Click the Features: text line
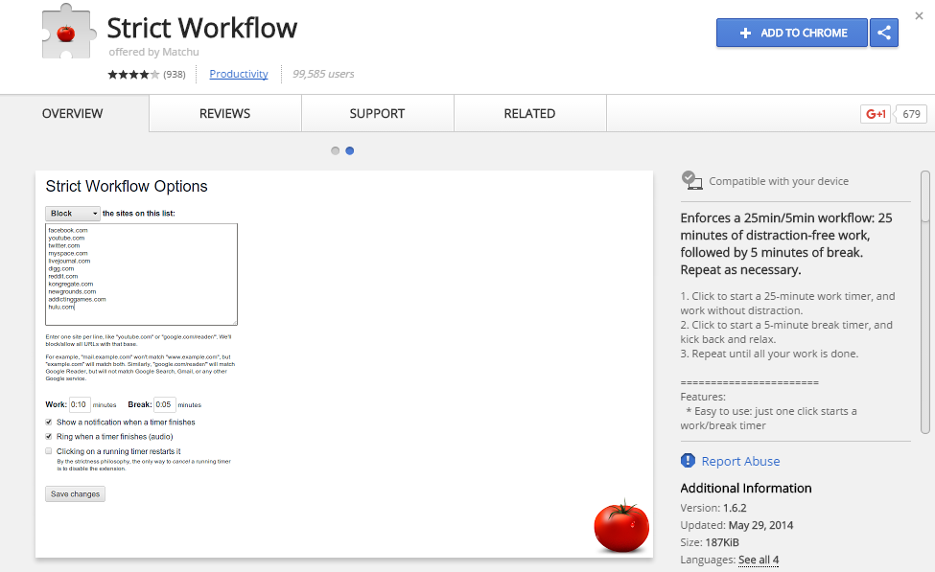Screen dimensions: 935x572 703,397
